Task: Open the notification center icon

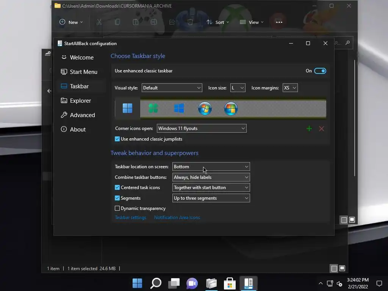Action: click(x=379, y=283)
